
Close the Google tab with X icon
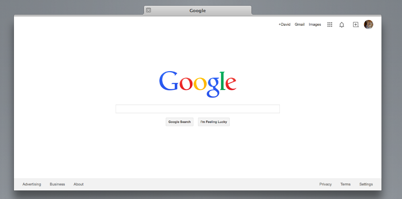[148, 10]
